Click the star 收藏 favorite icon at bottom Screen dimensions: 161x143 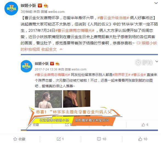point(15,139)
